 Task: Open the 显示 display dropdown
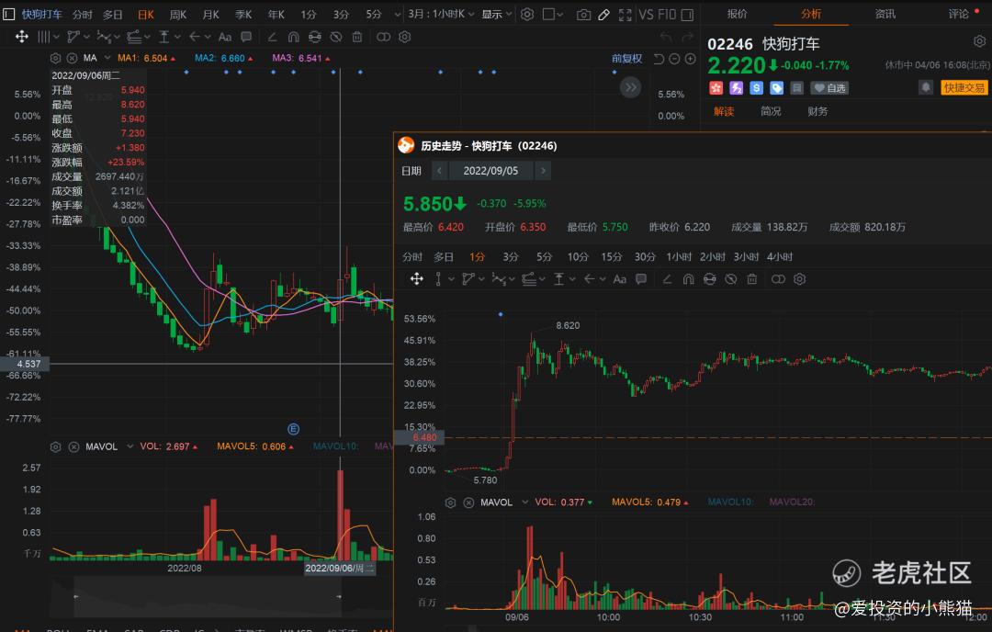click(497, 14)
